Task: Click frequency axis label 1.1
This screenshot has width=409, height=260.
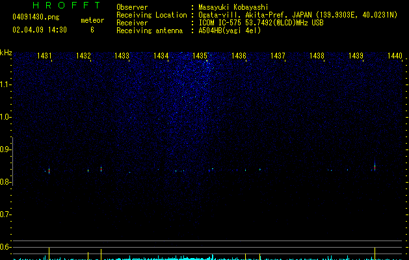Action: point(5,84)
